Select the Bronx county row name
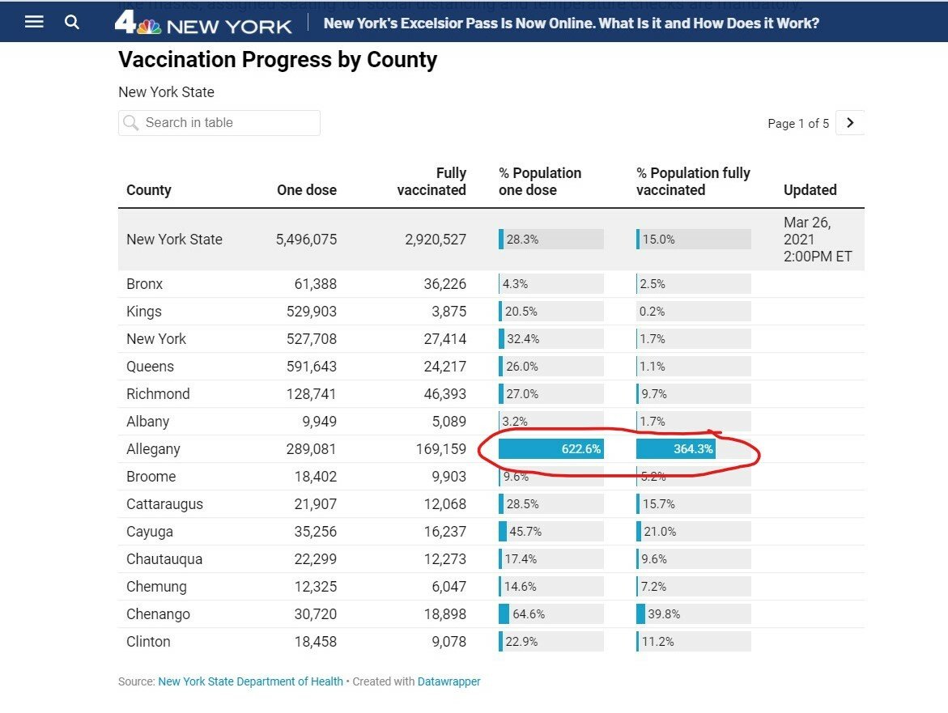The height and width of the screenshot is (713, 948). click(x=145, y=284)
